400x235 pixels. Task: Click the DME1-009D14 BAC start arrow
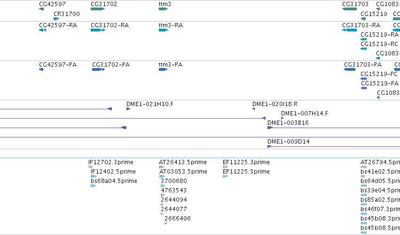269,146
